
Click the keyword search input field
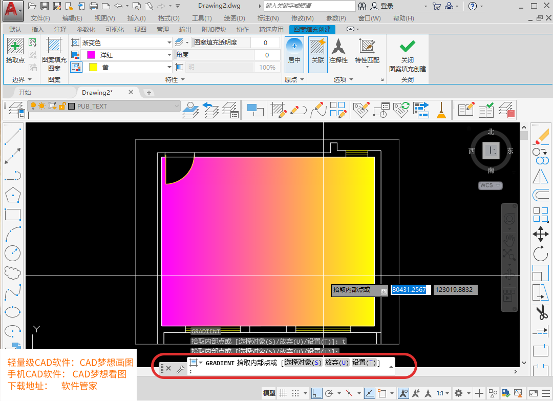pyautogui.click(x=309, y=6)
